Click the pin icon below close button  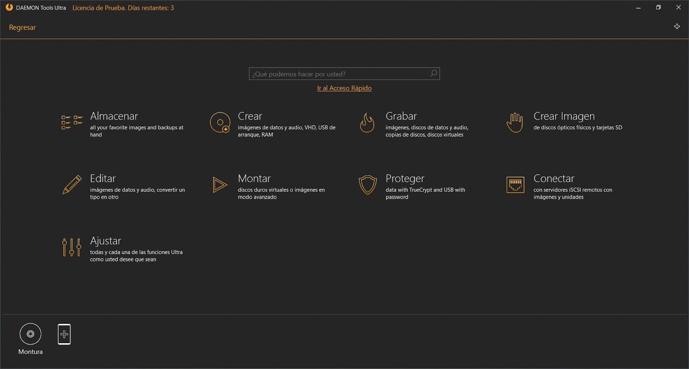coord(677,27)
